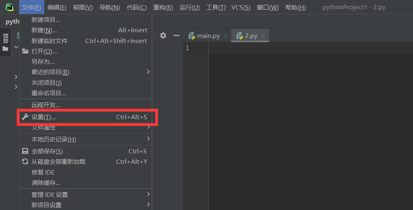Expand 最近的项目(R) submenu arrow
This screenshot has width=413, height=210.
[x=148, y=72]
